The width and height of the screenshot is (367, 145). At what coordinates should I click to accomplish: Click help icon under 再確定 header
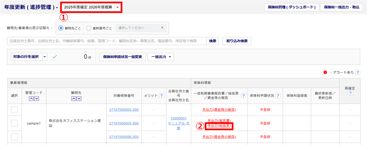click(x=350, y=93)
